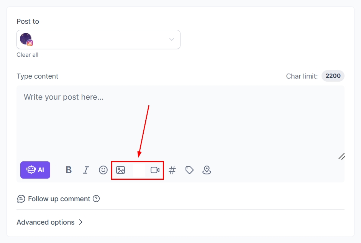
Task: Expand the Post to dropdown chevron
Action: tap(172, 39)
